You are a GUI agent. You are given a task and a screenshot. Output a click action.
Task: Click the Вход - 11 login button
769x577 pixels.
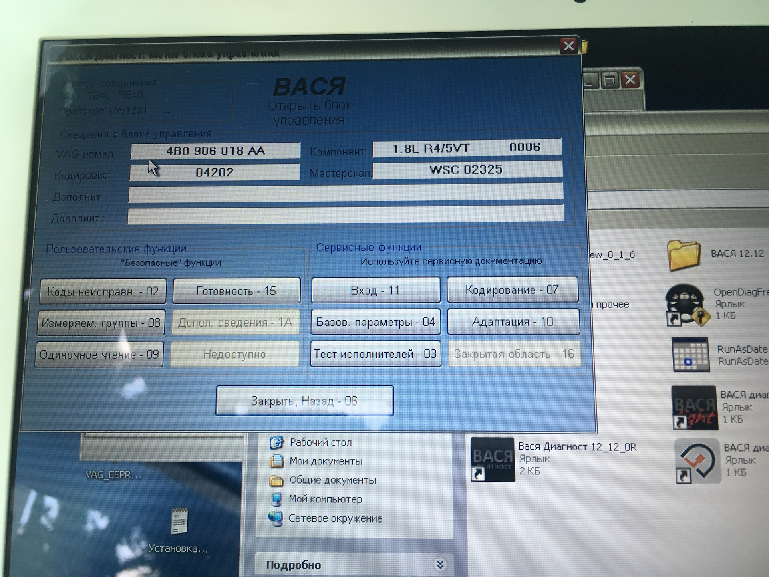pyautogui.click(x=375, y=290)
